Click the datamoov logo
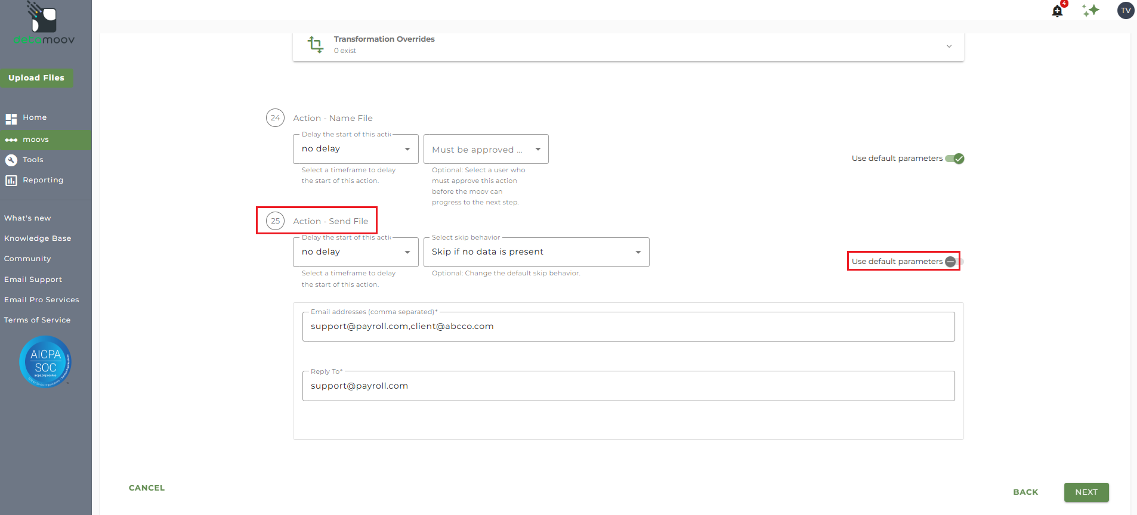The height and width of the screenshot is (515, 1137). (44, 24)
